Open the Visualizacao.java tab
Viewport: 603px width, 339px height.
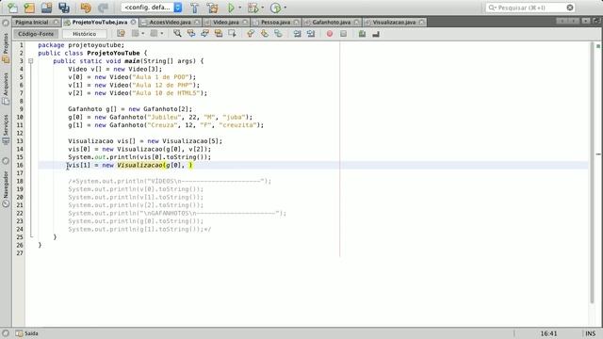pos(394,23)
